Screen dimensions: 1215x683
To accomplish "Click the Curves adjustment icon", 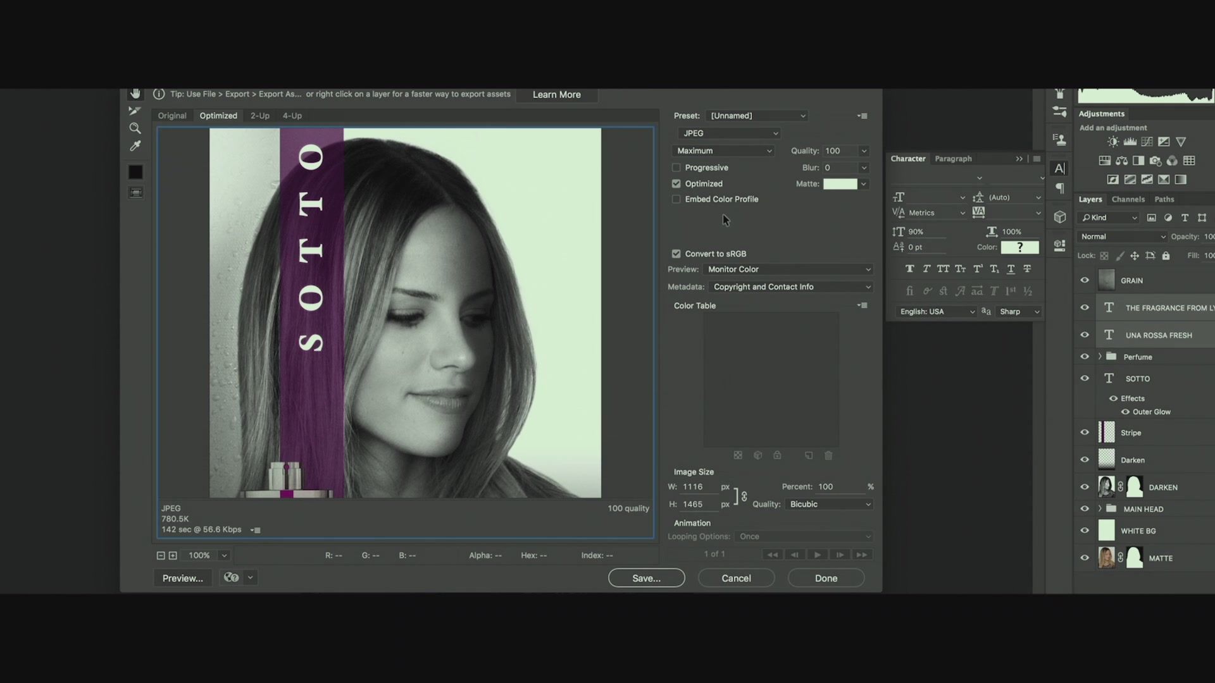I will 1147,142.
